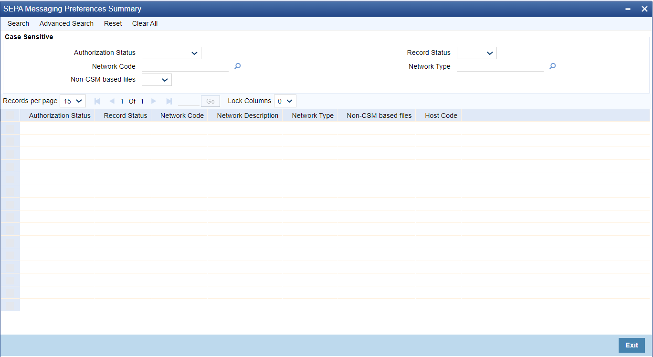Open Records per page dropdown
This screenshot has width=653, height=357.
(73, 101)
